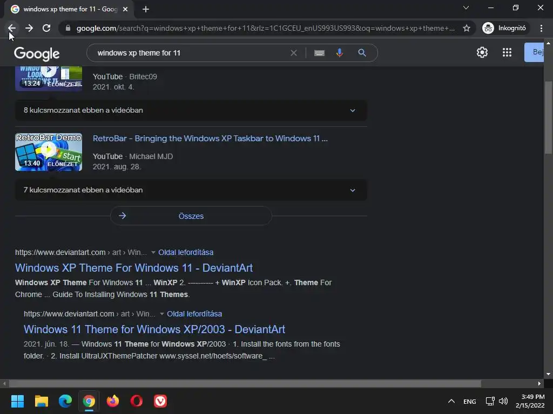Open File Explorer from taskbar
Screen dimensions: 553x414
[41, 401]
